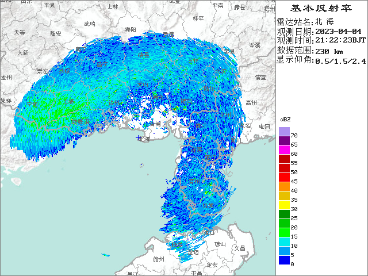368x276 pixels.
Task: Click the 合浦 city label
Action: [155, 124]
